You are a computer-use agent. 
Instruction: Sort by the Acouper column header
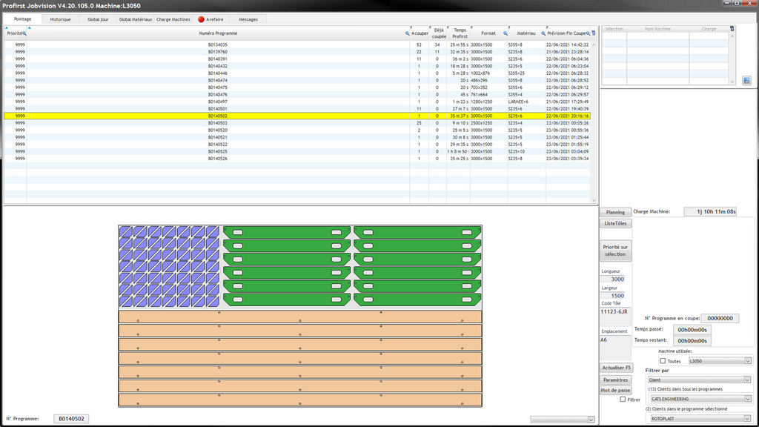click(x=420, y=33)
